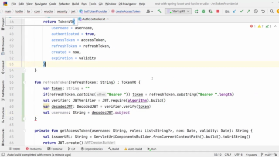
Task: Click the typo count indicator
Action: pos(269,26)
